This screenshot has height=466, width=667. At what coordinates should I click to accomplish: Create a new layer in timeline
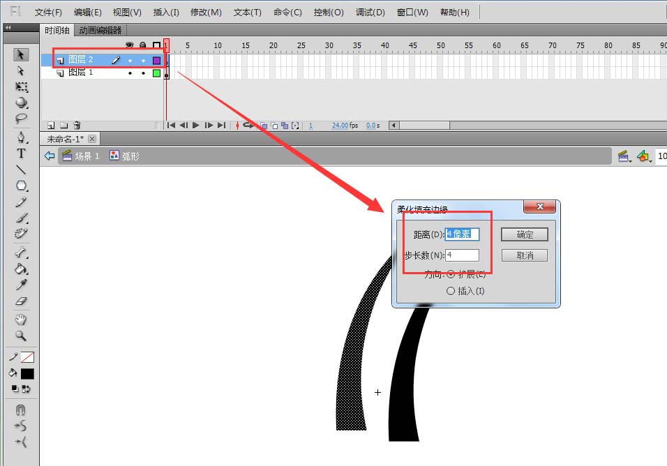(51, 126)
